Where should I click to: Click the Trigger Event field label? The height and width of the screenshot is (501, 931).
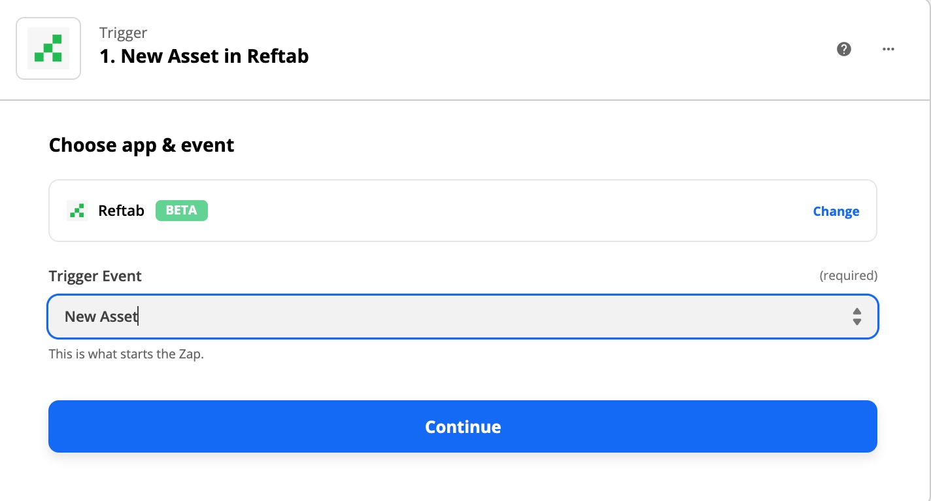click(x=95, y=275)
